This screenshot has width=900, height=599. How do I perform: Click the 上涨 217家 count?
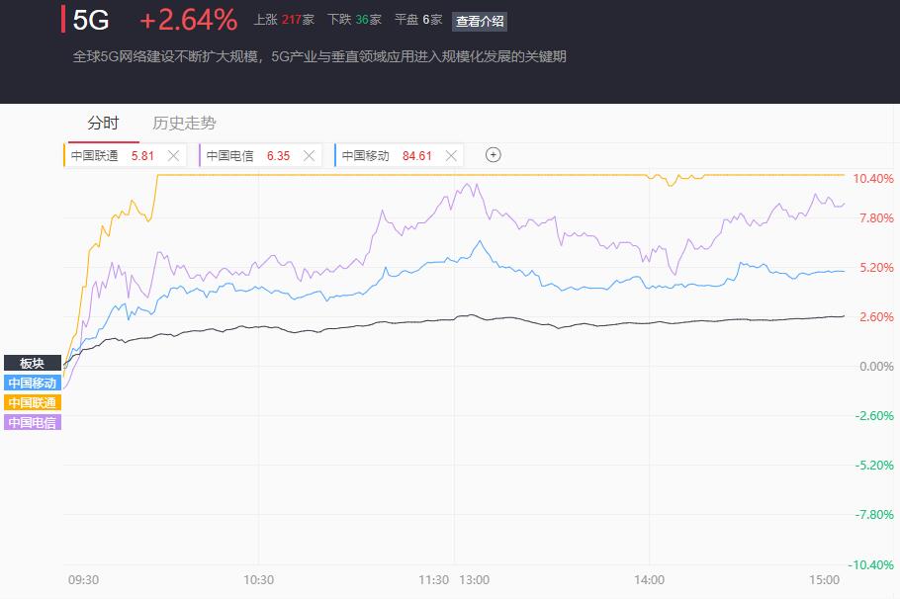(x=284, y=20)
